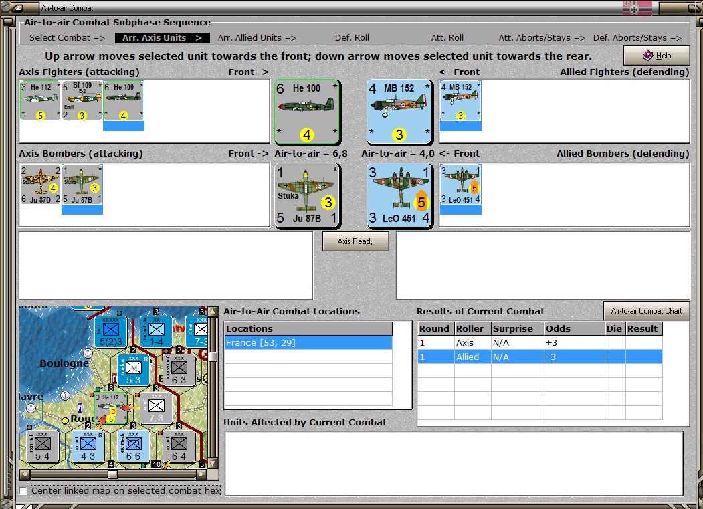Select the round 1 Axis result row
The image size is (703, 509).
[540, 342]
